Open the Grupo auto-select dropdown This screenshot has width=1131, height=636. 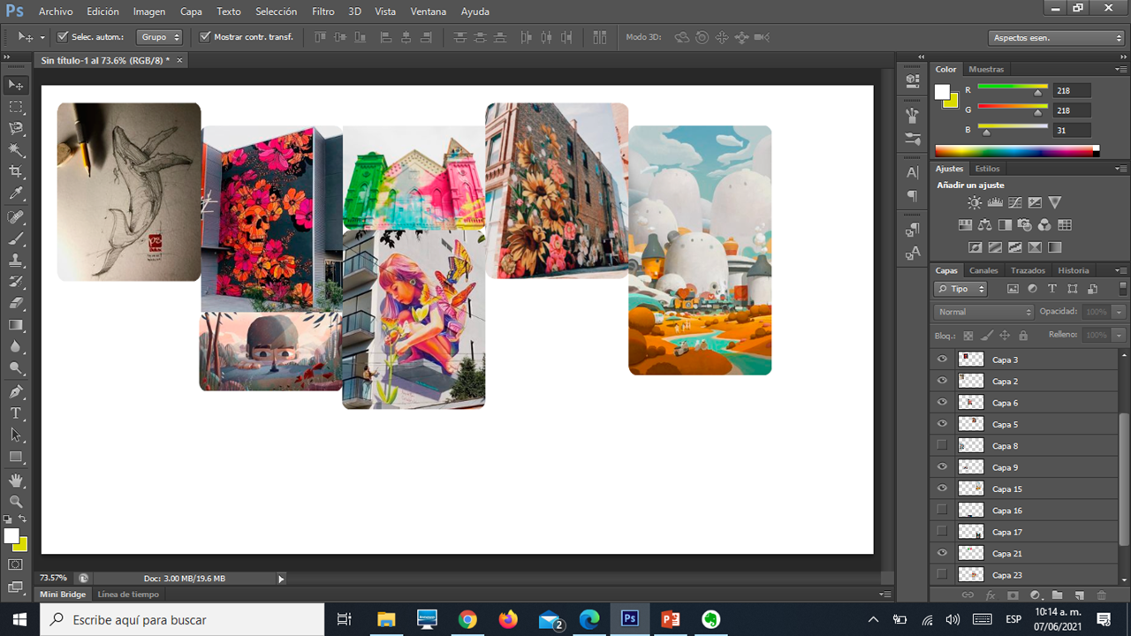tap(160, 37)
